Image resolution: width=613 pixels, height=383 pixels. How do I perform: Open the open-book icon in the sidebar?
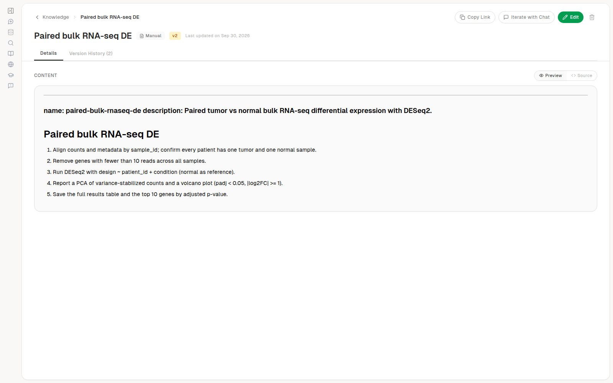pyautogui.click(x=11, y=54)
